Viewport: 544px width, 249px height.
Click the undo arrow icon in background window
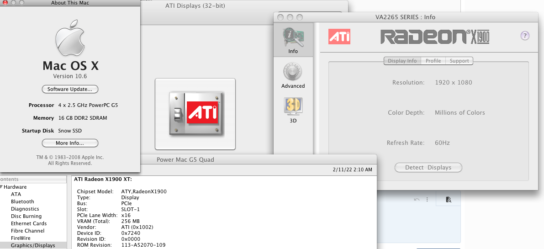click(417, 199)
